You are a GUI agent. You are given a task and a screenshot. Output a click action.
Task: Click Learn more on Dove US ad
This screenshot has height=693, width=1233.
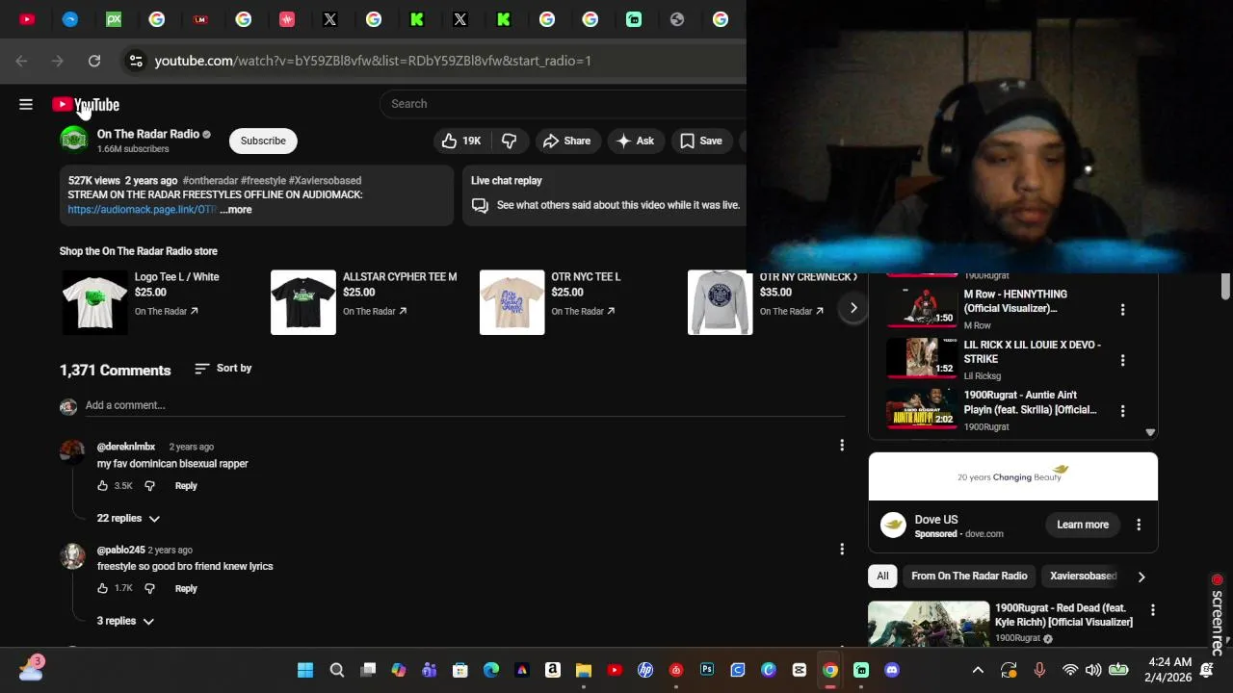[1083, 525]
